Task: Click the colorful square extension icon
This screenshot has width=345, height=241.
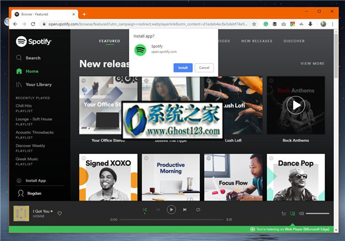Action: (292, 24)
